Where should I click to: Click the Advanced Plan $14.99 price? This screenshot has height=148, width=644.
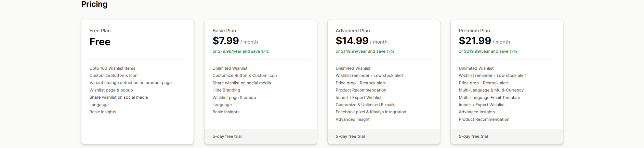click(x=352, y=41)
